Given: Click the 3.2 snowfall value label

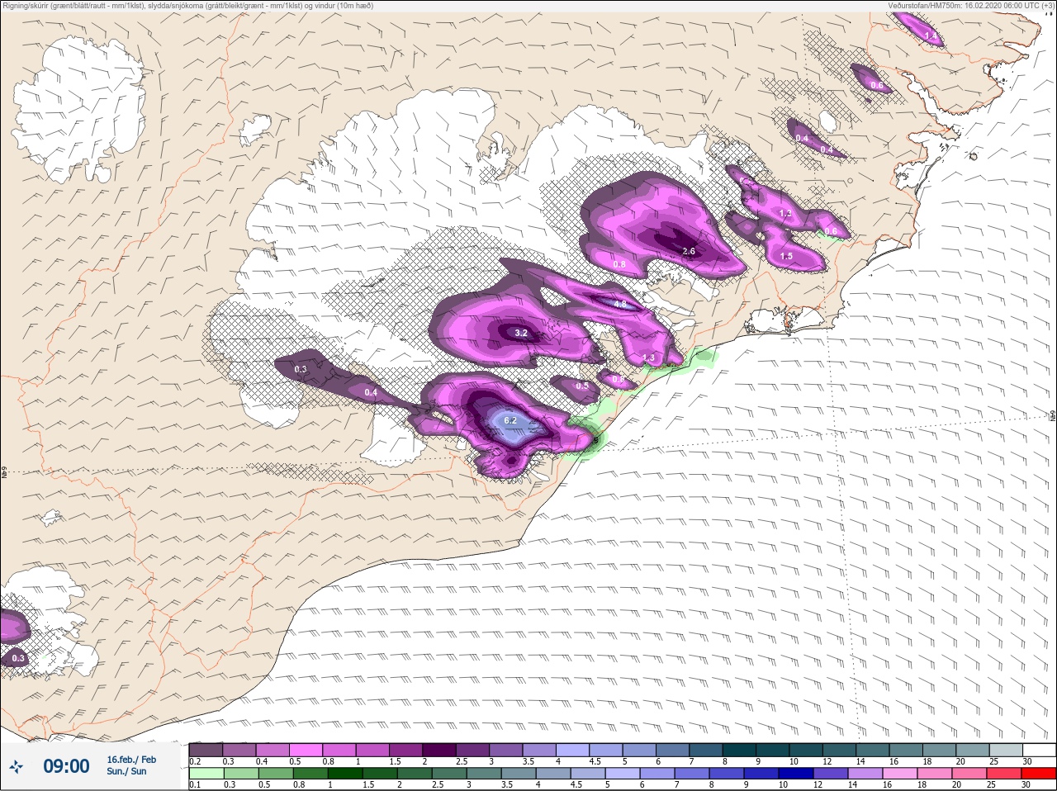Looking at the screenshot, I should point(521,334).
